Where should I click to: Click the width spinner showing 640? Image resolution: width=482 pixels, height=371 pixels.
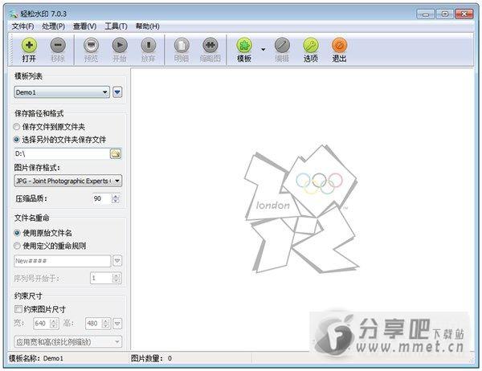[x=46, y=324]
